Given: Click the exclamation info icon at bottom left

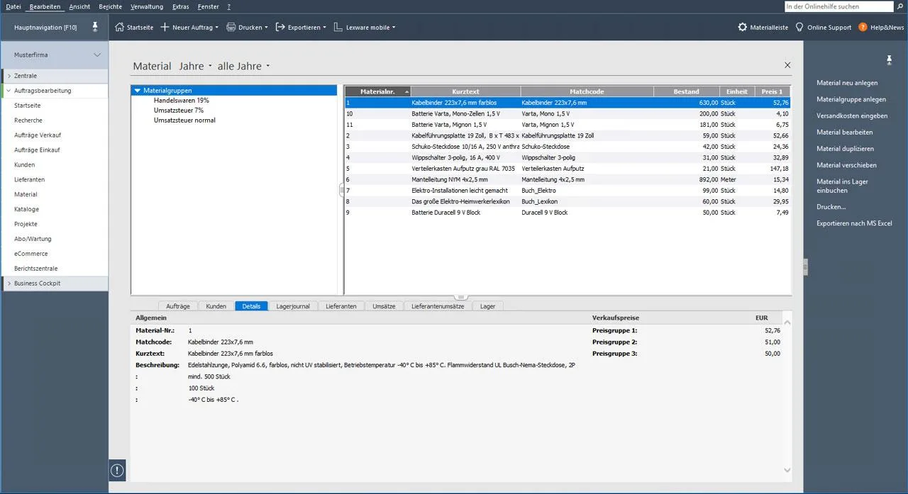Looking at the screenshot, I should pyautogui.click(x=117, y=469).
